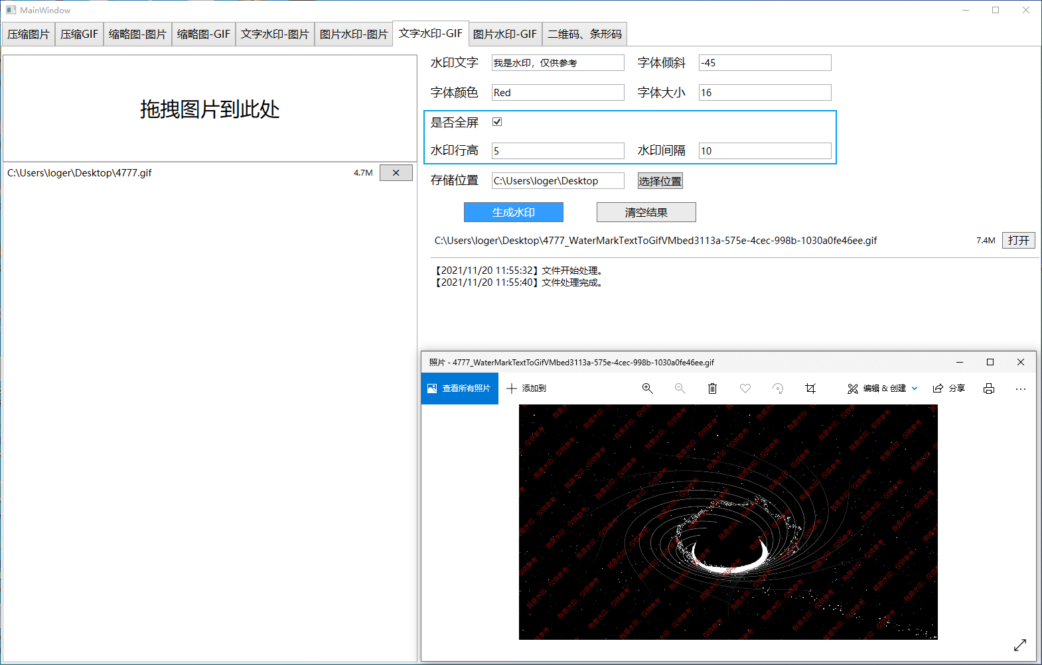The width and height of the screenshot is (1042, 665).
Task: Focus the 存储位置 path field
Action: pyautogui.click(x=558, y=181)
